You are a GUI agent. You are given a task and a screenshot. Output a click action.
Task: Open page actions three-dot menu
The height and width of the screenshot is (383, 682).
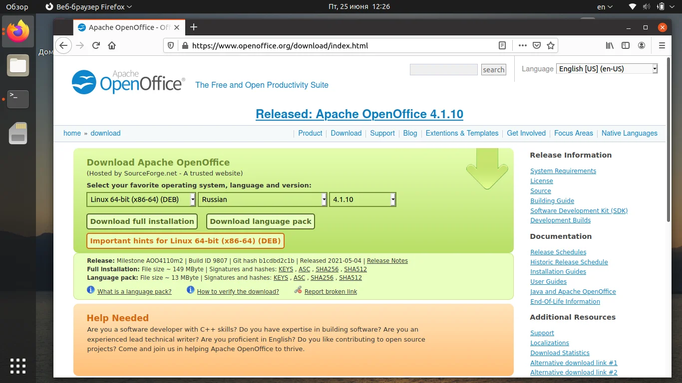[523, 45]
